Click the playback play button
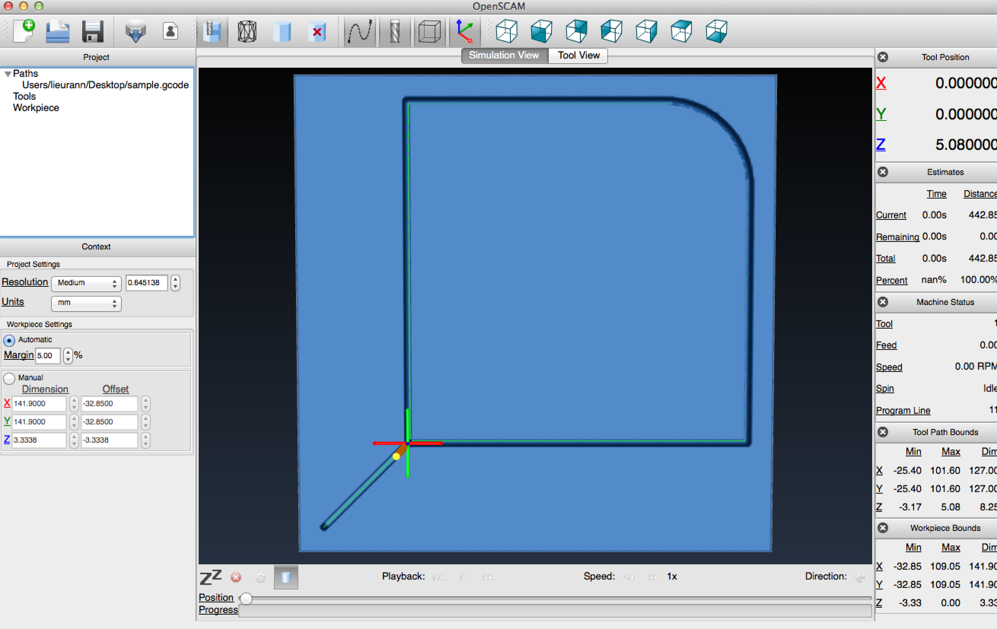The height and width of the screenshot is (629, 997). 463,577
